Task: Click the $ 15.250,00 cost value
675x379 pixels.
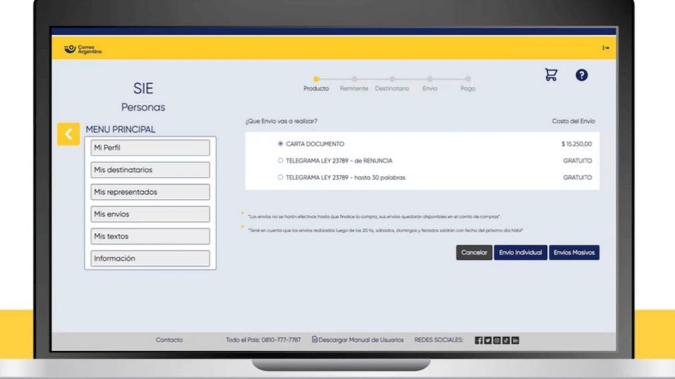Action: point(576,144)
